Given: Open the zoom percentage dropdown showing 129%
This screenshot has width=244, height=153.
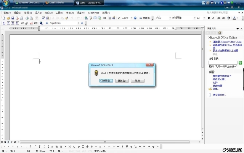Looking at the screenshot, I should click(132, 18).
